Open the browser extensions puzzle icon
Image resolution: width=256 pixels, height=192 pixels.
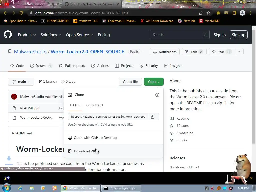[218, 13]
